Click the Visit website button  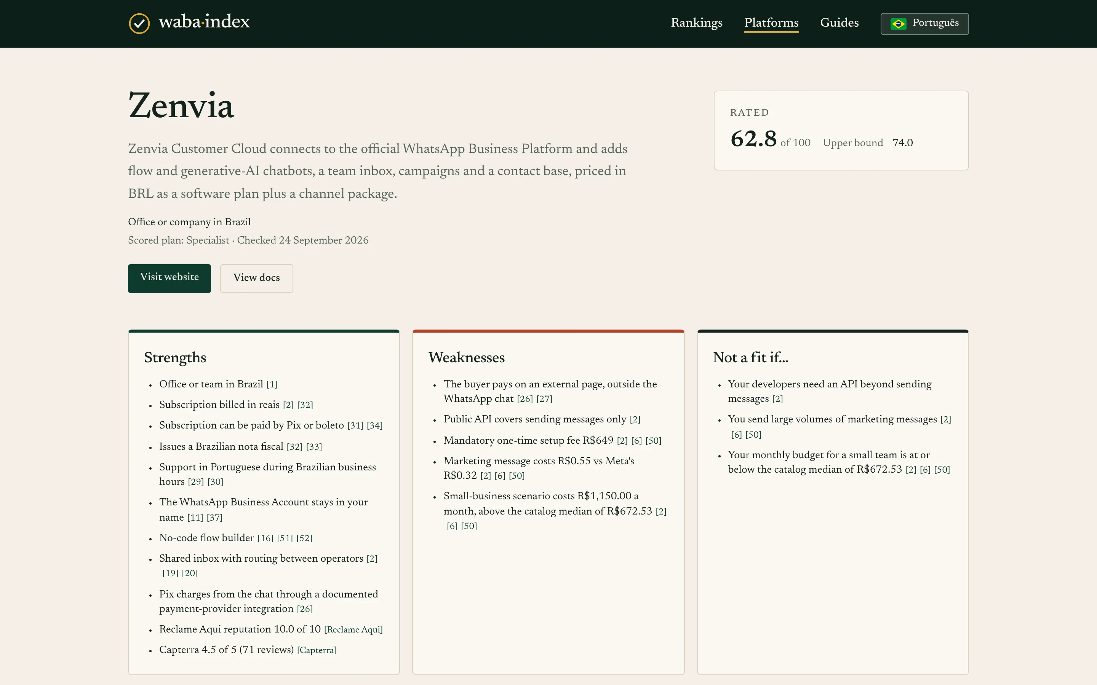(x=169, y=278)
